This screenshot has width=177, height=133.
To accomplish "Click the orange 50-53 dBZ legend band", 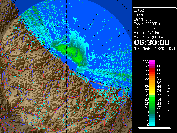I will point(152,78).
